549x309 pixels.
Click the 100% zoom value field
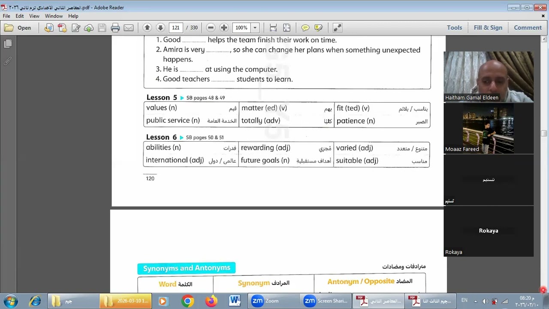[241, 28]
